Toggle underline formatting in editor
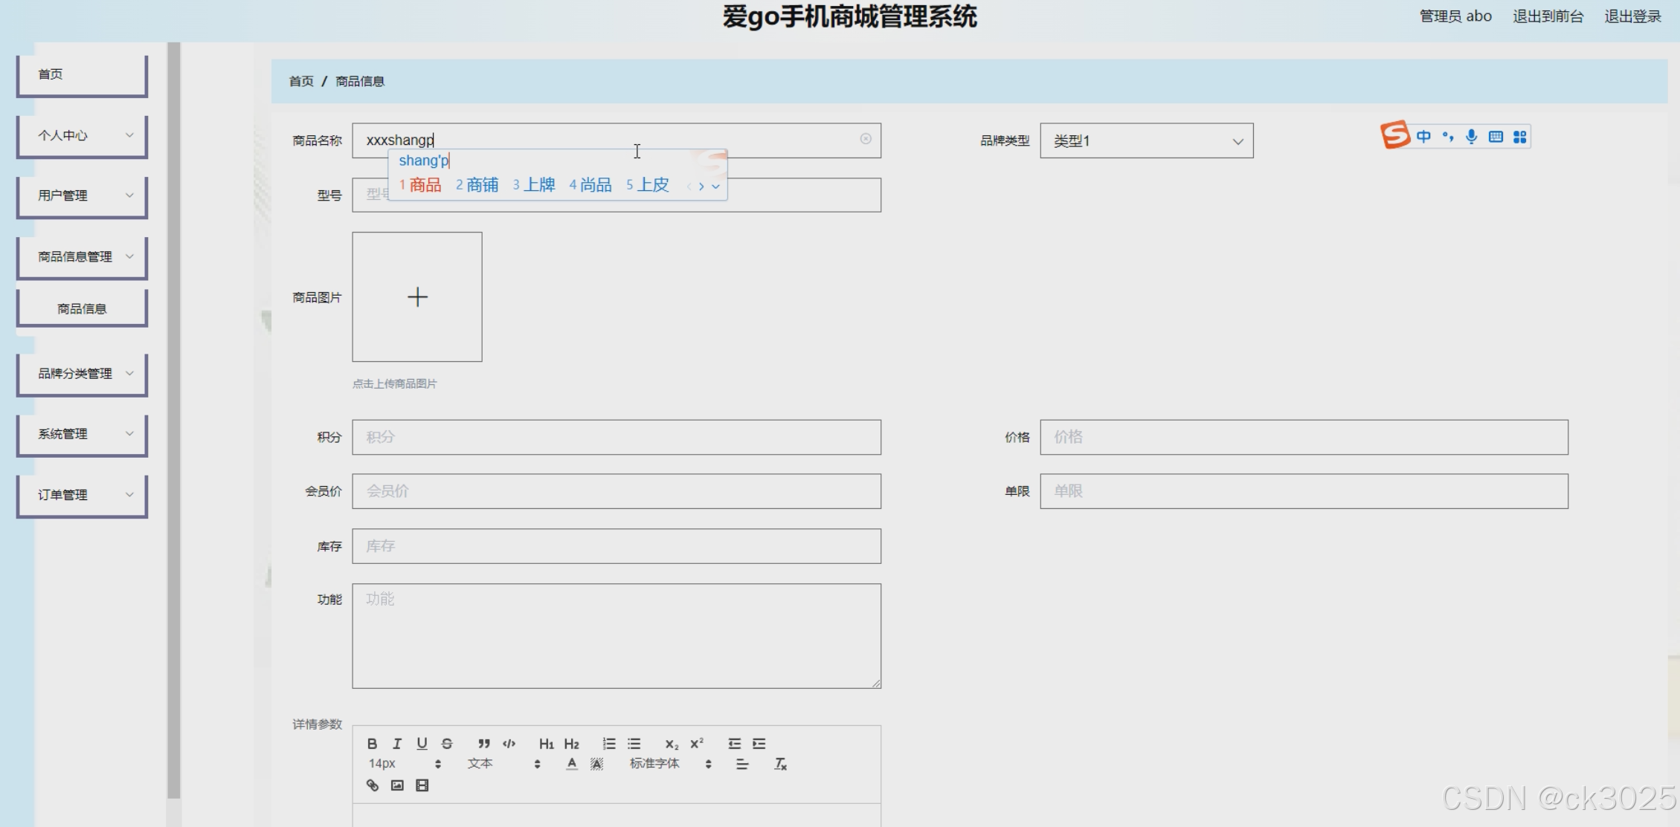Viewport: 1680px width, 827px height. (422, 744)
